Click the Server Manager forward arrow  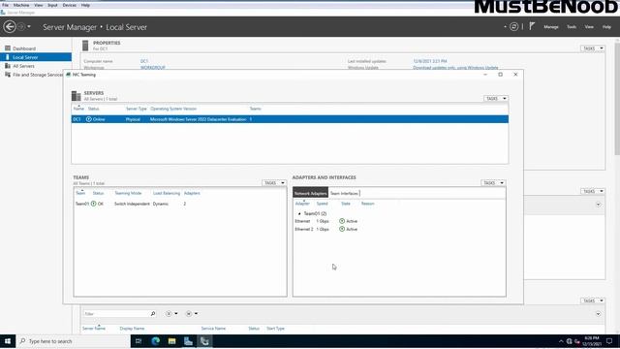point(21,27)
